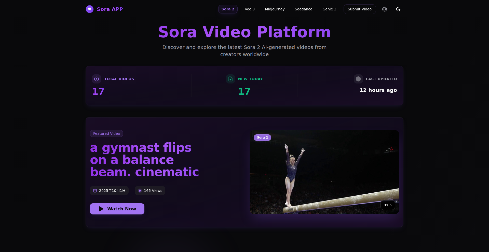Open the Midjourney nav tab

click(x=275, y=9)
